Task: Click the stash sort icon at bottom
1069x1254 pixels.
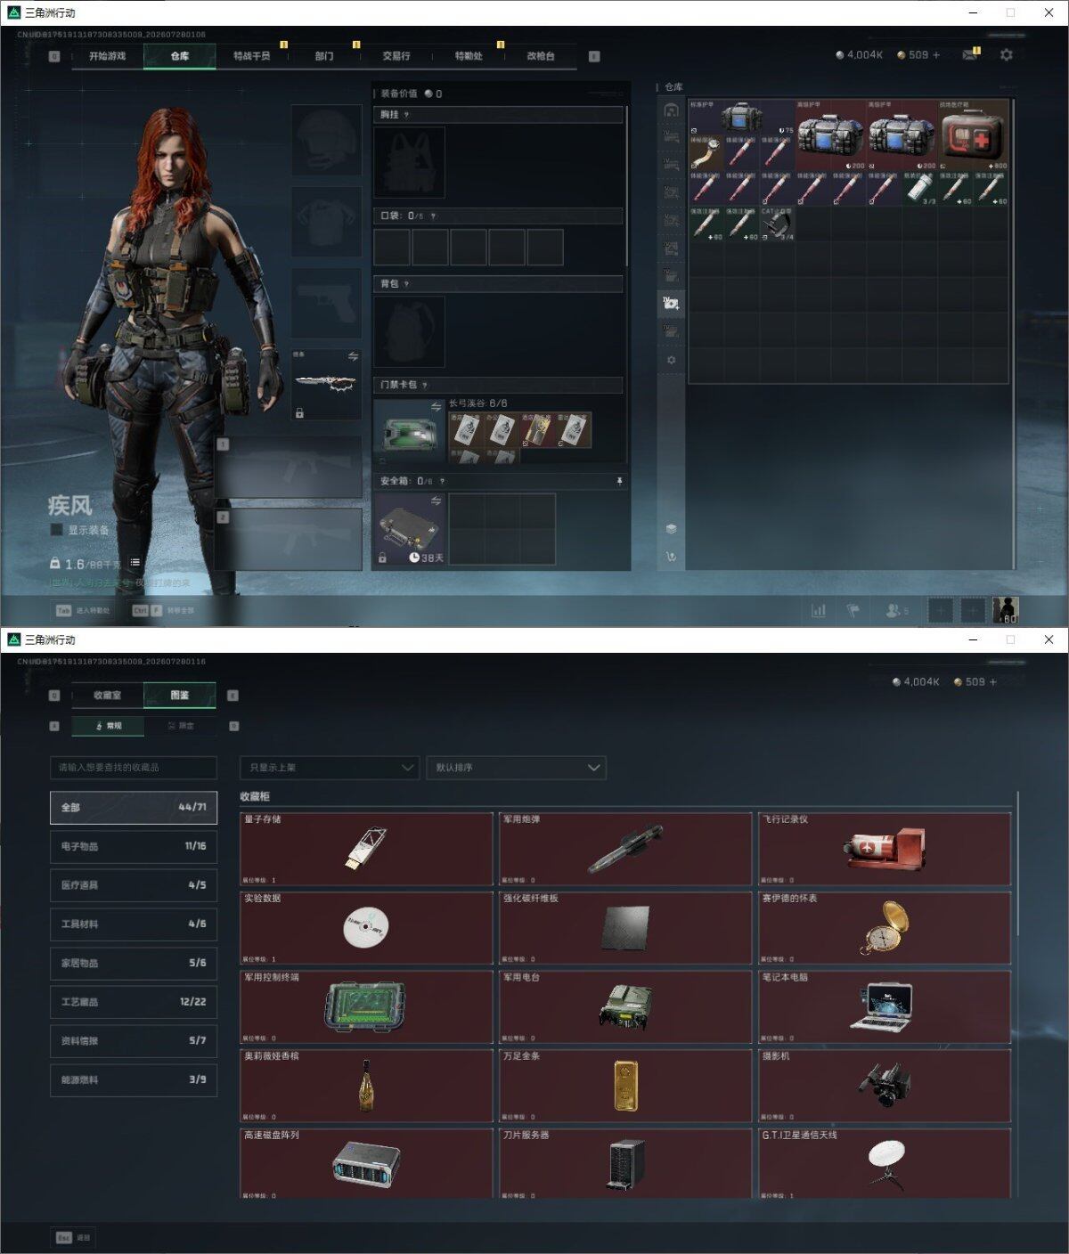Action: point(671,557)
